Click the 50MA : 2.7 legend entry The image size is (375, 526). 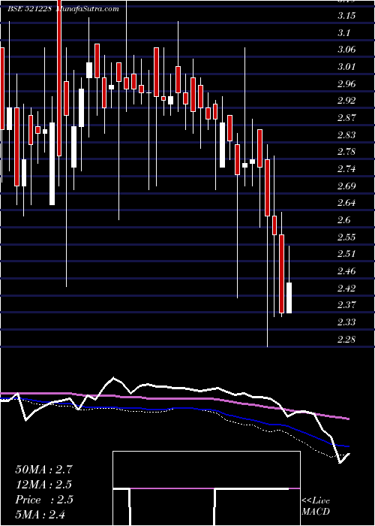43,470
